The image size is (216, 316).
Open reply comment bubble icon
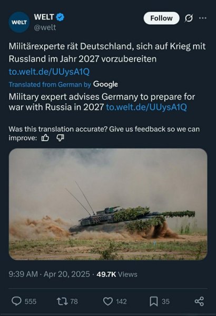click(16, 301)
